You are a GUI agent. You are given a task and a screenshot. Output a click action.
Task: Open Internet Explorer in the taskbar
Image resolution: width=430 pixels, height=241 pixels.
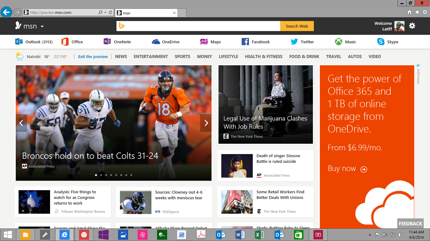click(65, 234)
